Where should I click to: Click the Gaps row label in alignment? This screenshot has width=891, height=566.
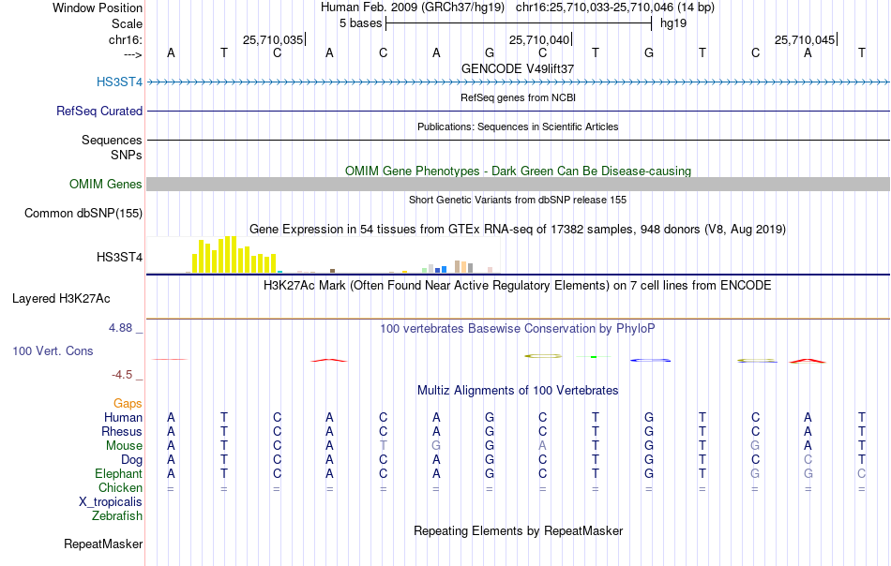coord(128,403)
